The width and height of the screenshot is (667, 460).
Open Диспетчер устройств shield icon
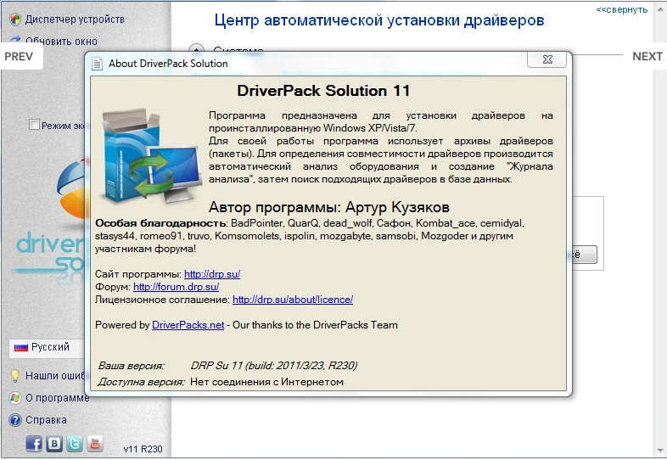[x=15, y=20]
